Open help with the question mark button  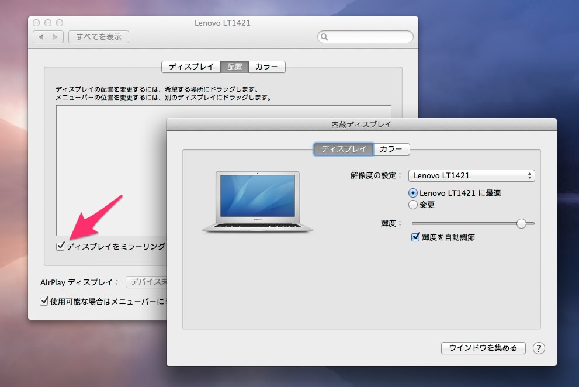539,348
